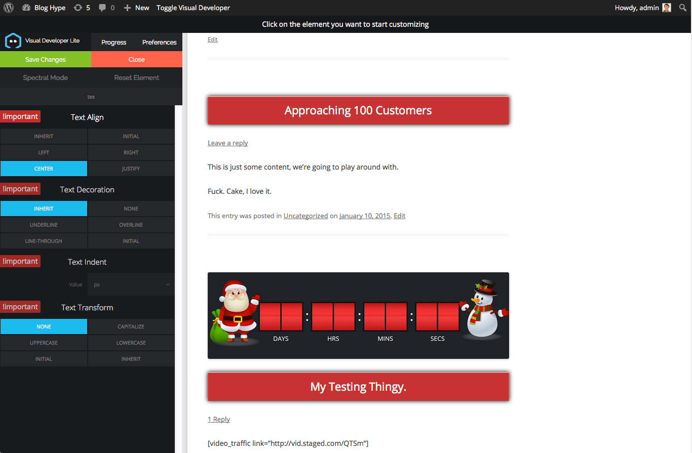Viewport: 692px width, 453px height.
Task: Toggle !important for Text Indent
Action: tap(20, 261)
